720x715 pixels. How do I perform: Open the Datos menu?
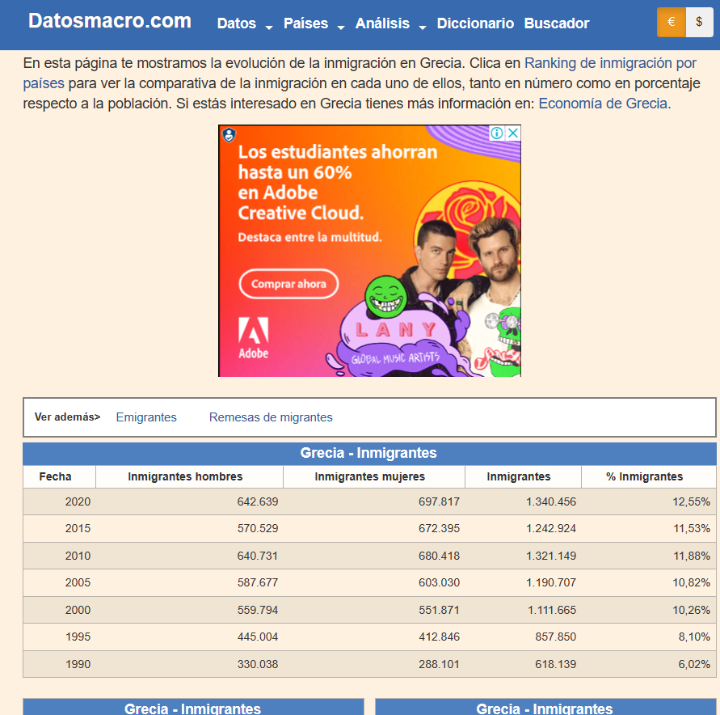pos(237,23)
